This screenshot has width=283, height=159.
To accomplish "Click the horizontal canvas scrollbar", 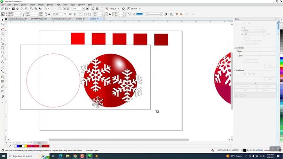I will [x=119, y=140].
